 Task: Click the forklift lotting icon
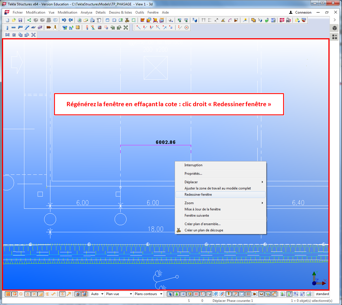click(288, 20)
